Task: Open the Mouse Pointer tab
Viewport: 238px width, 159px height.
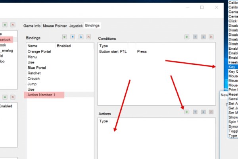Action: pyautogui.click(x=55, y=25)
